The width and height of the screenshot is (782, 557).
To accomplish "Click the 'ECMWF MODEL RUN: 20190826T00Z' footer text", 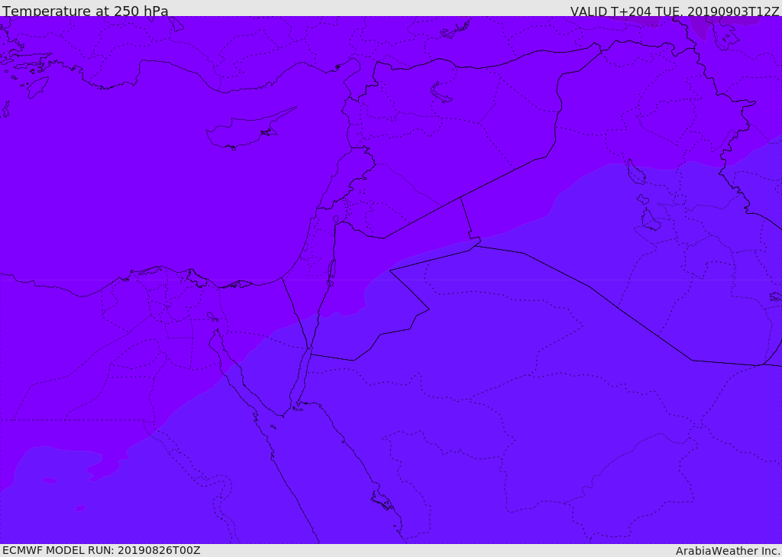I will [x=102, y=550].
